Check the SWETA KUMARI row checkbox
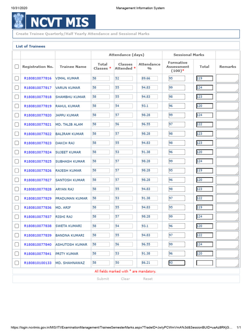 coord(17,226)
